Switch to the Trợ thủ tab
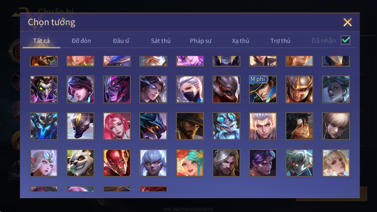This screenshot has width=377, height=212. click(x=280, y=41)
